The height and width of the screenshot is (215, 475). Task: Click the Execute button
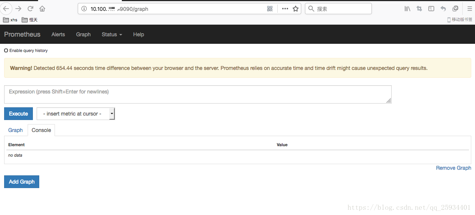click(x=18, y=114)
